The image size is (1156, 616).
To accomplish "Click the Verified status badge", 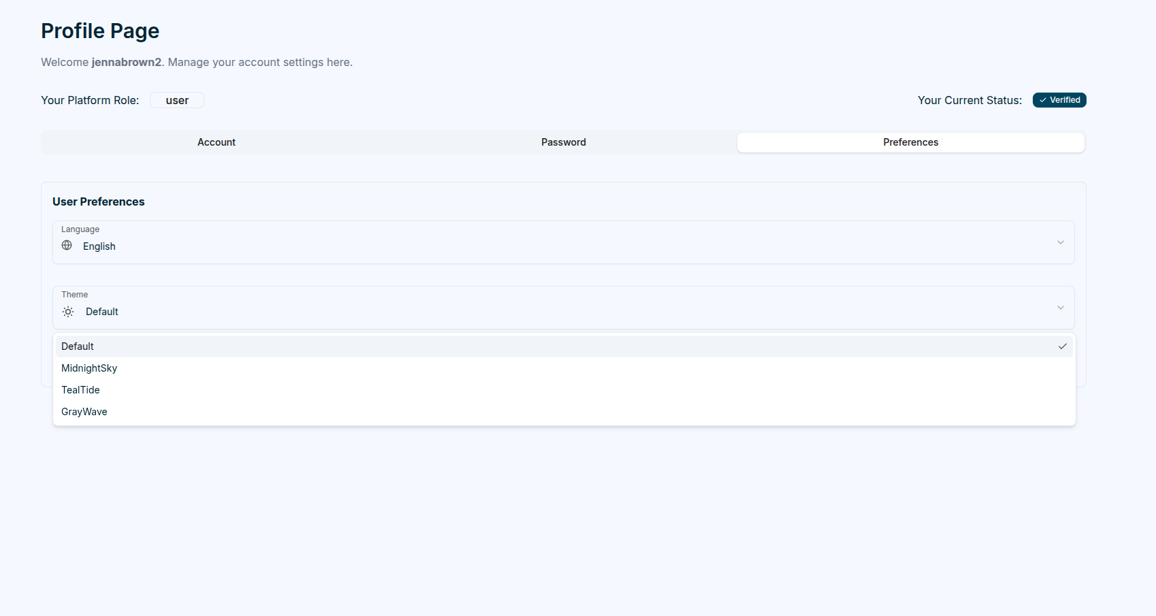I will coord(1059,100).
